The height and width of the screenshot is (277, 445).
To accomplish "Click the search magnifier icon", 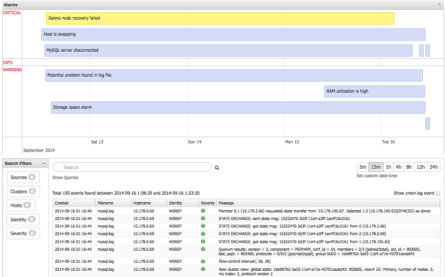I will [217, 168].
